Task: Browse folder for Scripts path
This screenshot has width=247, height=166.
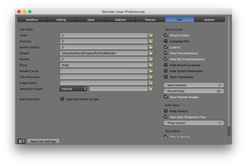Action: (151, 53)
